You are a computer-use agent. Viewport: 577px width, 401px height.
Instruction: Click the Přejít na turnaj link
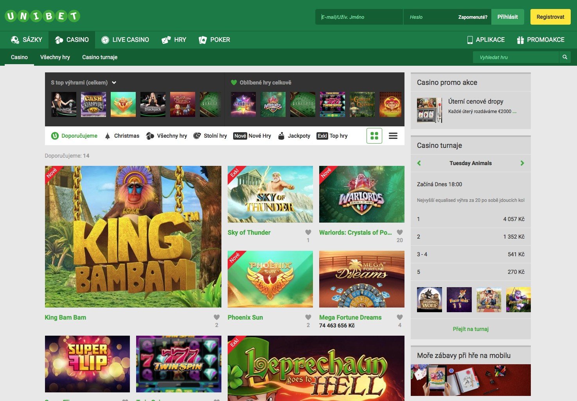click(471, 329)
